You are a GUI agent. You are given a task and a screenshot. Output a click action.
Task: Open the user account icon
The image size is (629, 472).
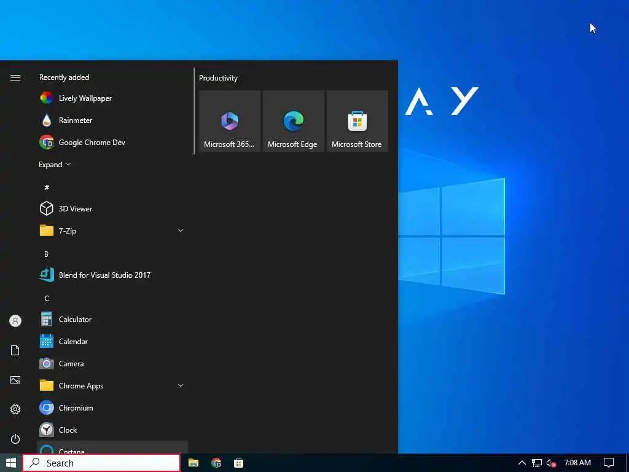pos(15,321)
